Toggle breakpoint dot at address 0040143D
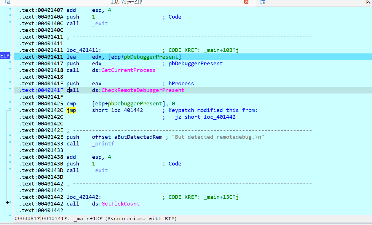 coord(10,169)
